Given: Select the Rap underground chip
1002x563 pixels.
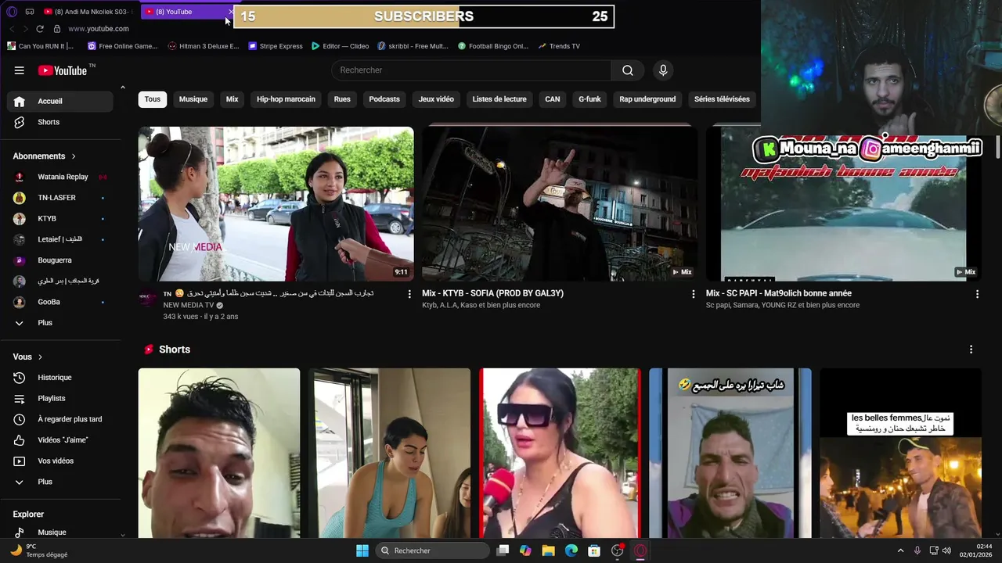Looking at the screenshot, I should (647, 99).
